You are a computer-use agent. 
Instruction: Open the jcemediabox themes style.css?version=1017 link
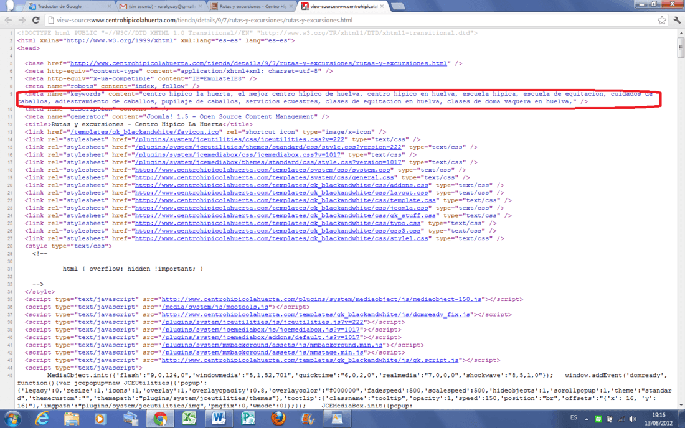coord(268,162)
